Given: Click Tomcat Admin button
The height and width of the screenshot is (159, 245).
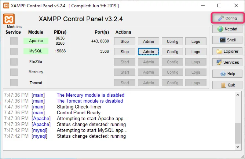Looking at the screenshot, I should point(149,83).
